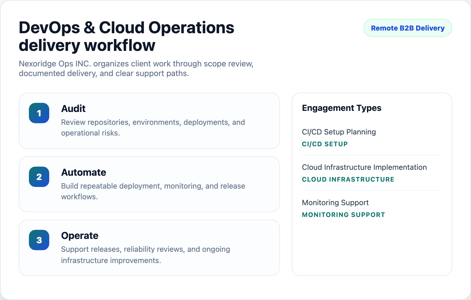This screenshot has height=300, width=471.
Task: Click the Remote B2B Delivery badge
Action: (408, 28)
